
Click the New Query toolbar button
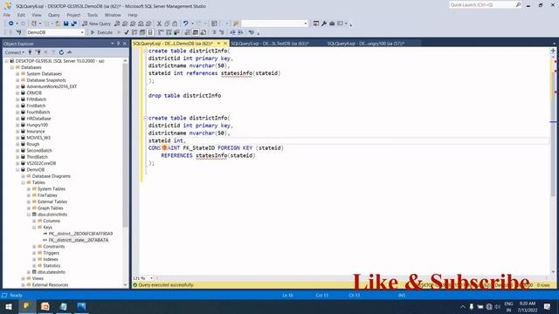pos(97,24)
